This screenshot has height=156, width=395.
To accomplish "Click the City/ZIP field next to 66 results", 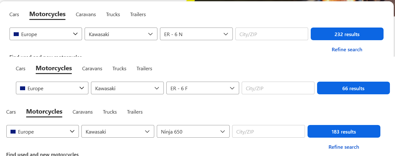I will [x=278, y=88].
